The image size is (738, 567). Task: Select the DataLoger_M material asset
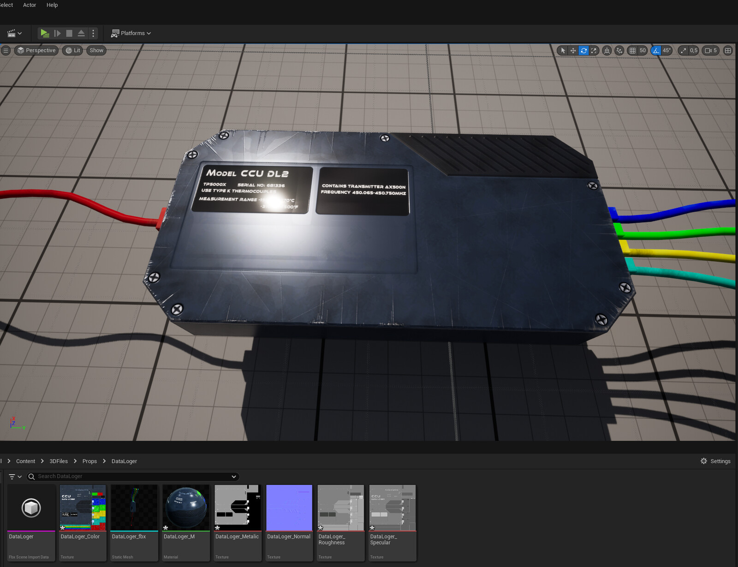click(x=186, y=523)
